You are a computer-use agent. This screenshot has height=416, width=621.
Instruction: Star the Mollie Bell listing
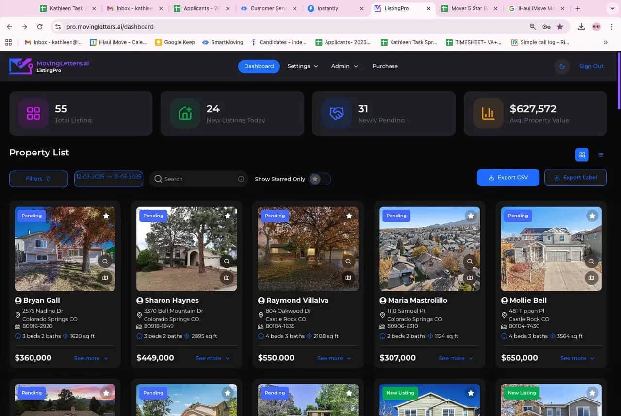tap(592, 216)
